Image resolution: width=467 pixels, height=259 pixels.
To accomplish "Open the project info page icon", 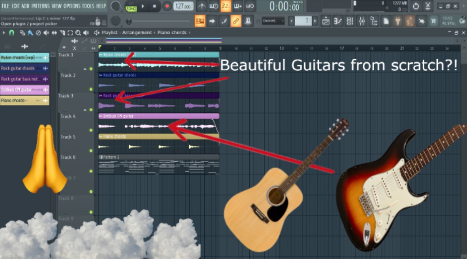I will pos(386,21).
